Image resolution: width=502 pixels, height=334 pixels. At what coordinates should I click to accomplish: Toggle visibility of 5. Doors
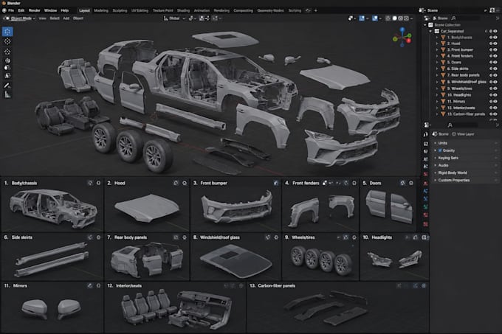[495, 63]
